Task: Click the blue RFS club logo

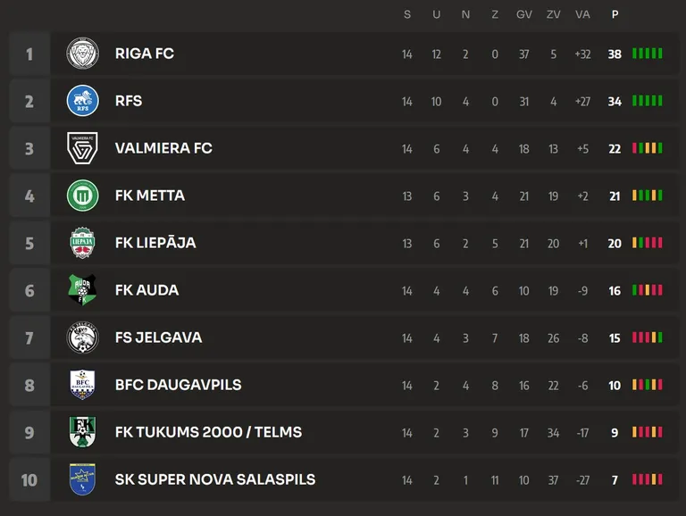Action: [x=82, y=101]
